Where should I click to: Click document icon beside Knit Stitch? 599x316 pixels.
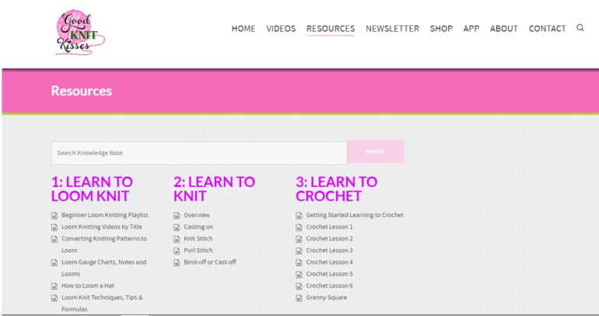[177, 239]
